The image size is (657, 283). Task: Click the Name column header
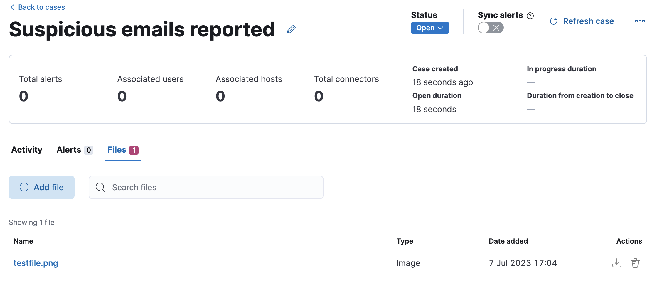click(23, 241)
